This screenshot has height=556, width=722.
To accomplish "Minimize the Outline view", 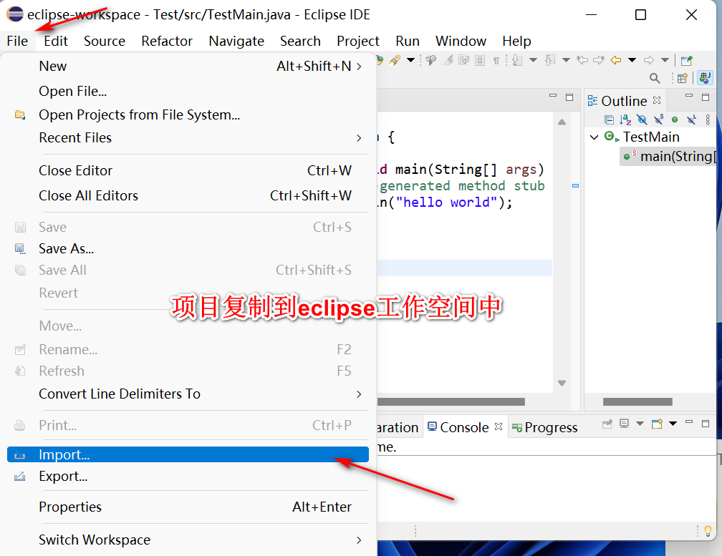I will [689, 96].
